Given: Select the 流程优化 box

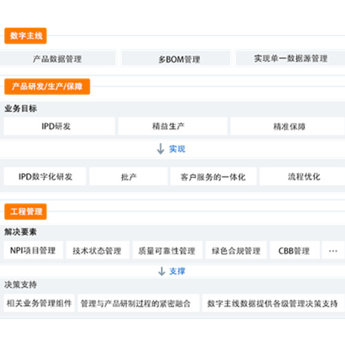Looking at the screenshot, I should tap(302, 177).
